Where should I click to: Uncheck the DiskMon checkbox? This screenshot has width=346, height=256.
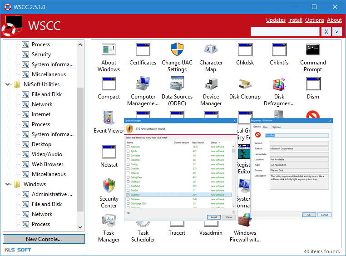128,195
